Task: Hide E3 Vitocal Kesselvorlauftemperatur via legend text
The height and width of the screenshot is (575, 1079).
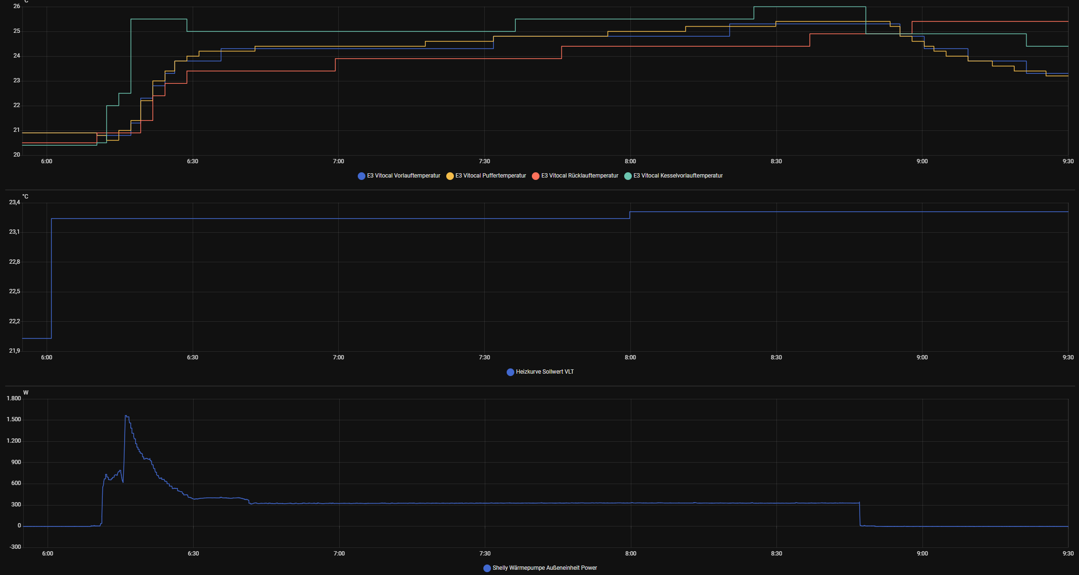Action: pos(678,176)
